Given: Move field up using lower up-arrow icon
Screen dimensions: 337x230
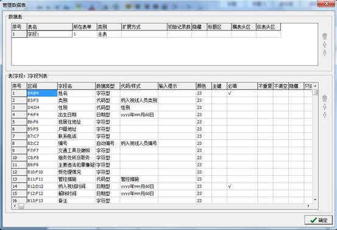Looking at the screenshot, I should pos(325,106).
